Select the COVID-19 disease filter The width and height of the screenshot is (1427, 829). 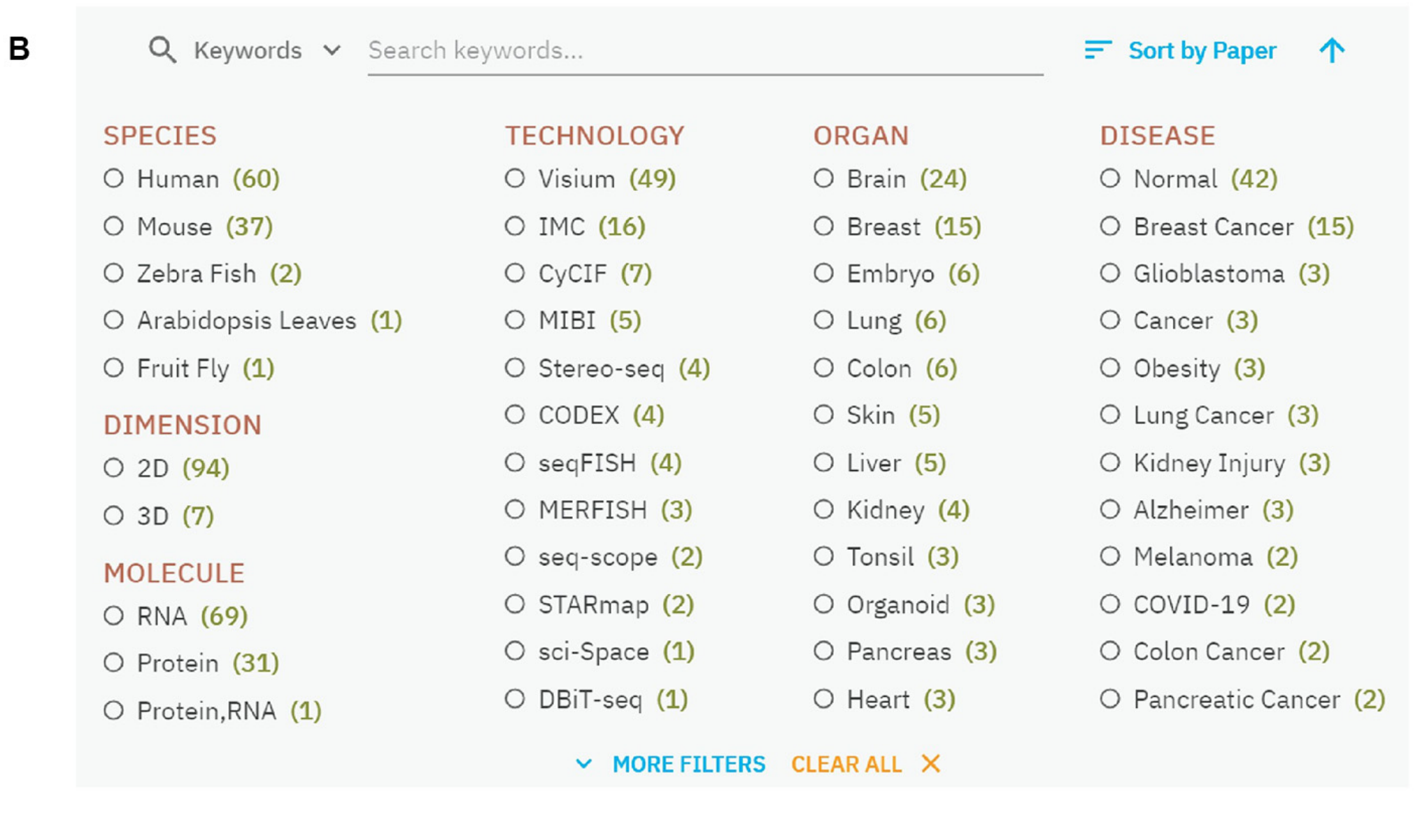point(1110,604)
